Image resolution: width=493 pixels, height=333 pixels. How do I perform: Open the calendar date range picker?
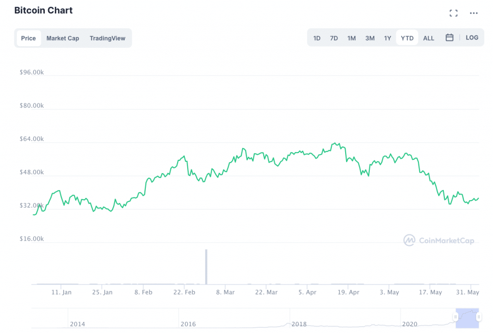pyautogui.click(x=449, y=38)
